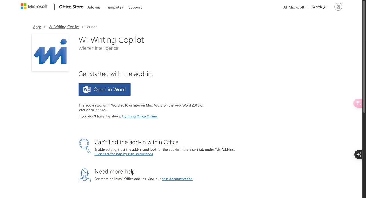
Task: Go to WI Writing Copilot breadcrumb
Action: [x=64, y=27]
